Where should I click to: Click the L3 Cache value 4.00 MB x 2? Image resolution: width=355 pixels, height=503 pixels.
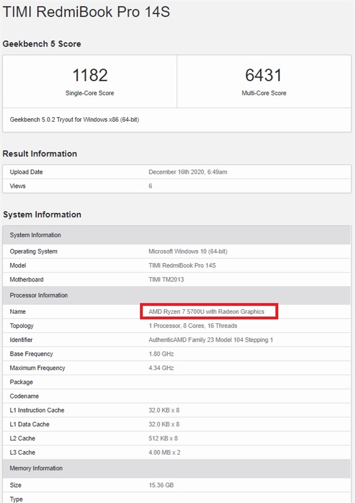point(164,452)
